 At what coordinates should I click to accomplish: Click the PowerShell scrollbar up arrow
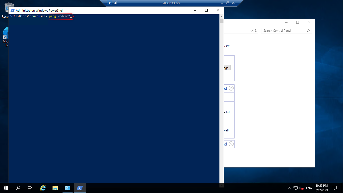click(x=221, y=16)
